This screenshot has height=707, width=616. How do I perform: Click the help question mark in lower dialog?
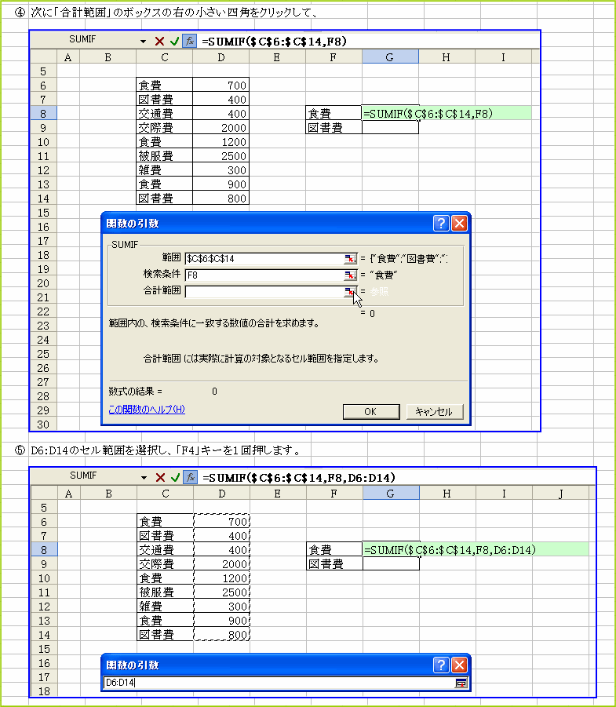click(441, 665)
